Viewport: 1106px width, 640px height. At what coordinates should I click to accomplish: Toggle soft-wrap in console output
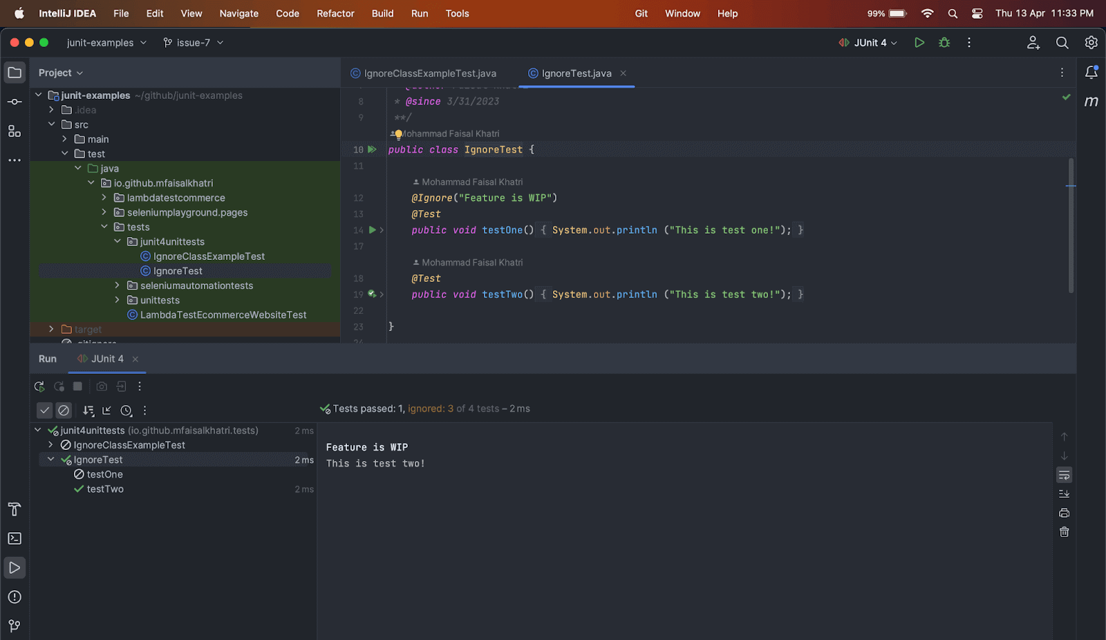(1064, 476)
